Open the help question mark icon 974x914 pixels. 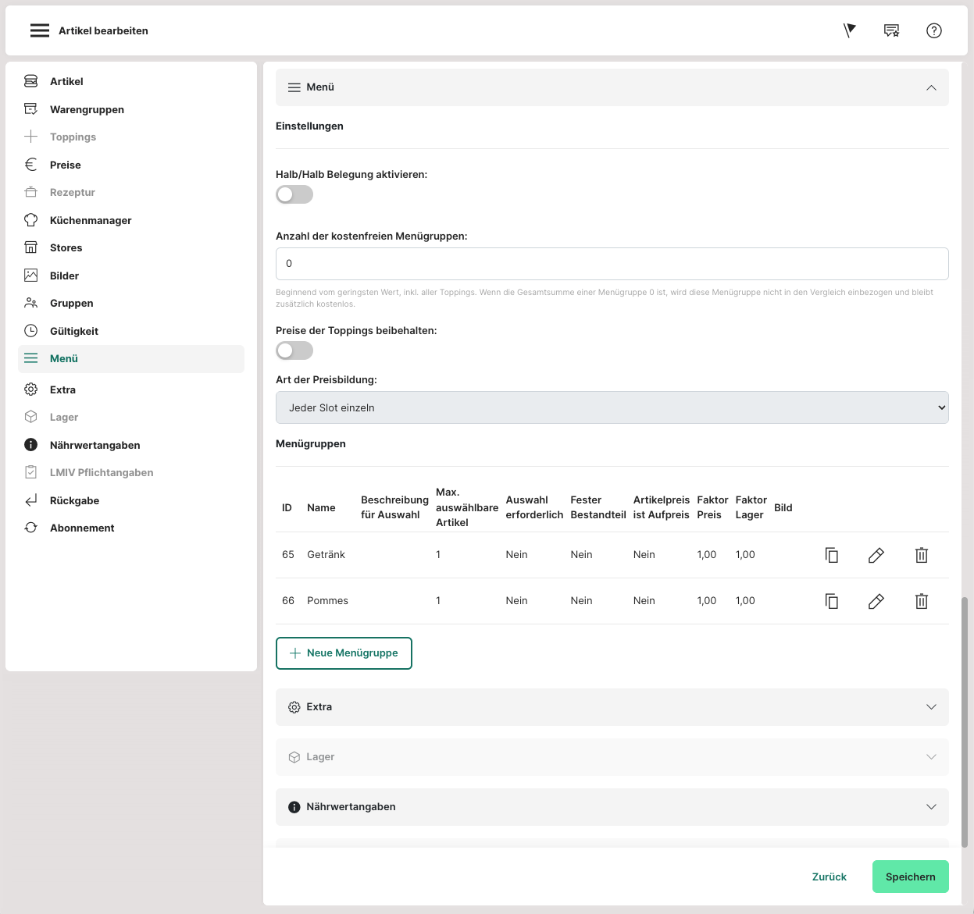[x=933, y=30]
